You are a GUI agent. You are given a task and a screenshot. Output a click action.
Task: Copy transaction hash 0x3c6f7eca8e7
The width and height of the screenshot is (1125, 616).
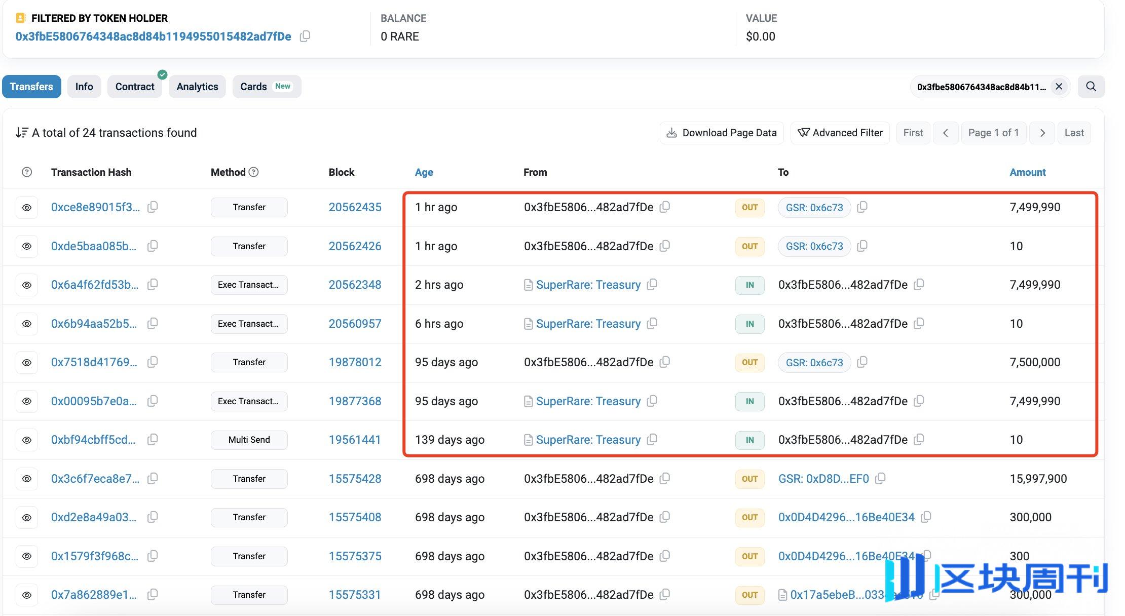[153, 478]
